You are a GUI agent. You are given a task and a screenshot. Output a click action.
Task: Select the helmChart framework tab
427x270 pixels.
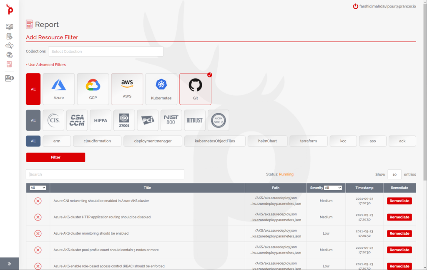(x=267, y=141)
